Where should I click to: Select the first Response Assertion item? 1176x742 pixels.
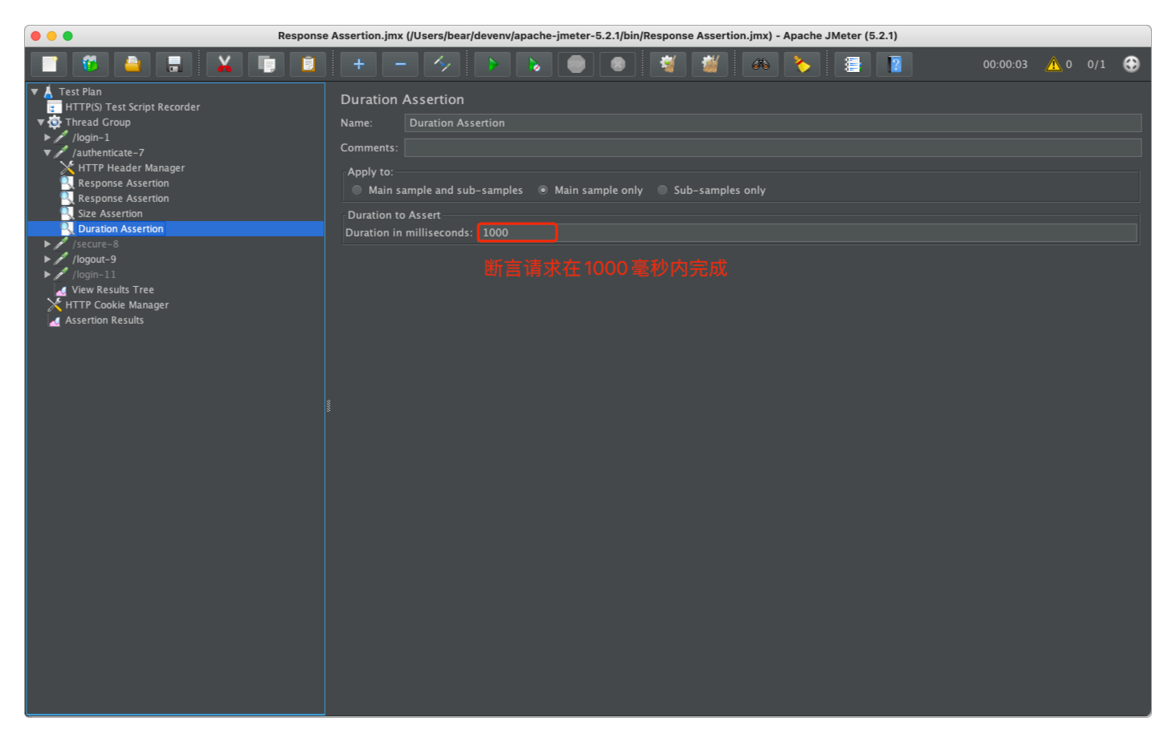click(124, 183)
